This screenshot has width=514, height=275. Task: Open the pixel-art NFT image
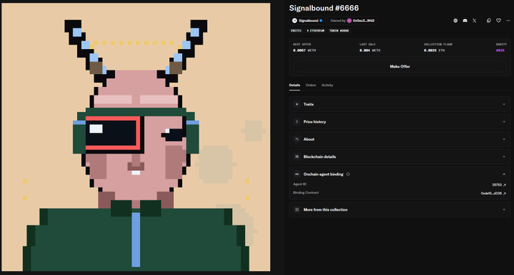(x=136, y=137)
